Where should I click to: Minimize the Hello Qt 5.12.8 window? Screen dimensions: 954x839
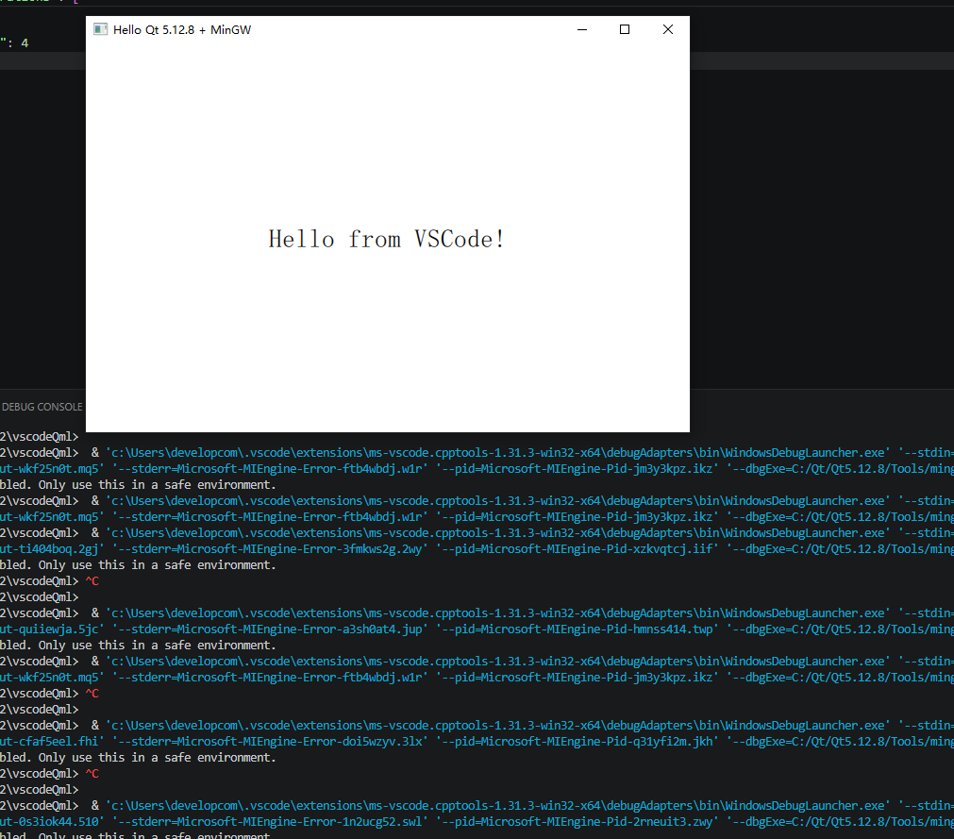coord(582,30)
